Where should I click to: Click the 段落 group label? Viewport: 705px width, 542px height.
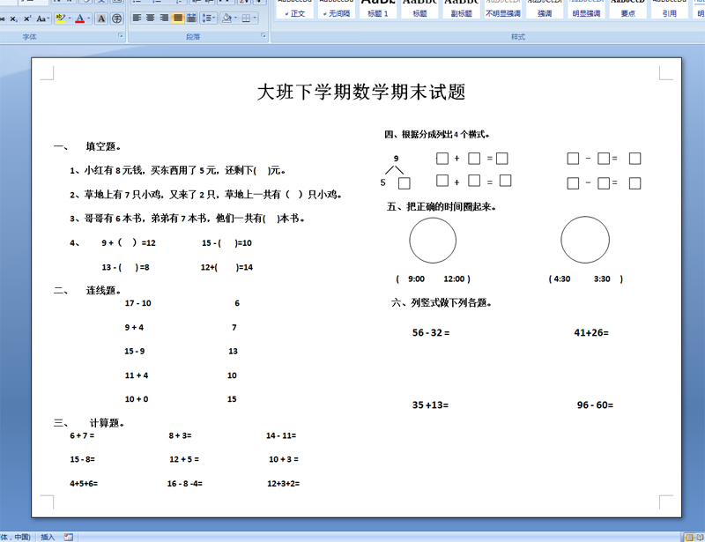[x=193, y=37]
